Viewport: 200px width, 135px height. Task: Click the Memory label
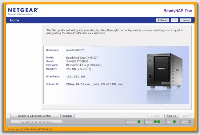click(x=51, y=69)
